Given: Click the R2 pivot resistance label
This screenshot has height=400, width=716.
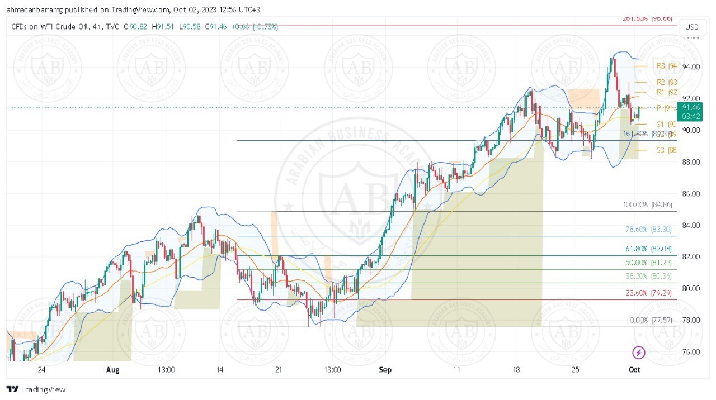Looking at the screenshot, I should coord(667,82).
